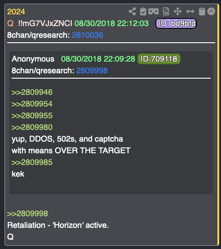Image resolution: width=221 pixels, height=249 pixels.
Task: Open post number 2024 link
Action: coord(16,12)
